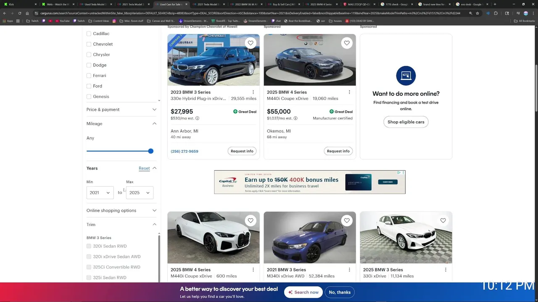538x302 pixels.
Task: Open options menu for 600 miles M440i listing
Action: (x=253, y=270)
